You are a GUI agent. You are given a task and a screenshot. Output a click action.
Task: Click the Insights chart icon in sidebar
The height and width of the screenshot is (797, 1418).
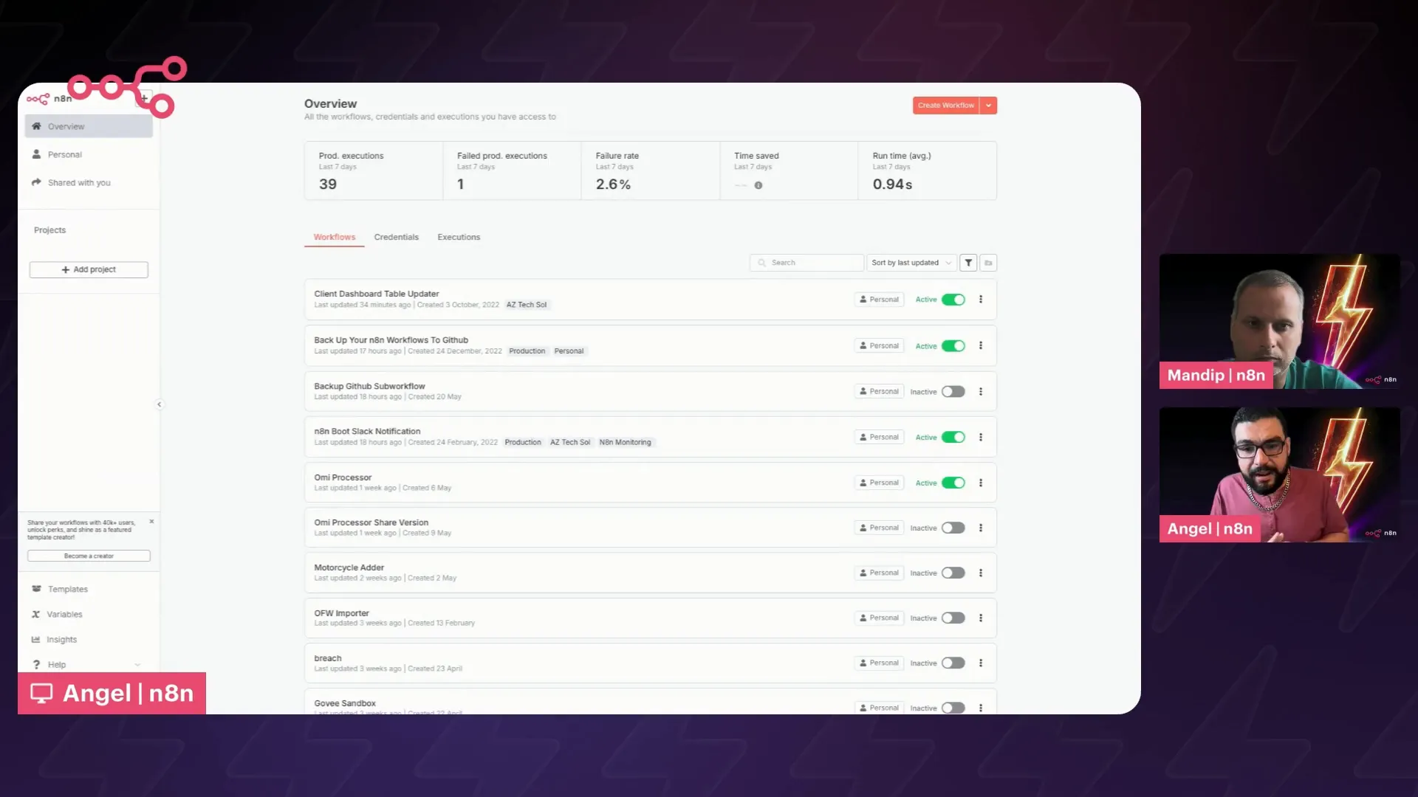coord(35,640)
